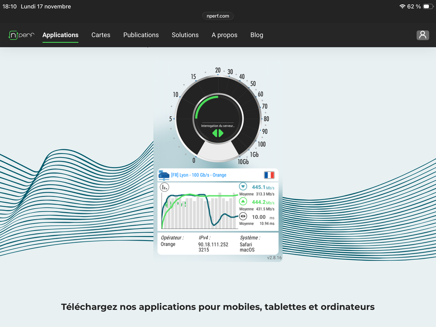
Task: Open the Applications menu
Action: [60, 35]
